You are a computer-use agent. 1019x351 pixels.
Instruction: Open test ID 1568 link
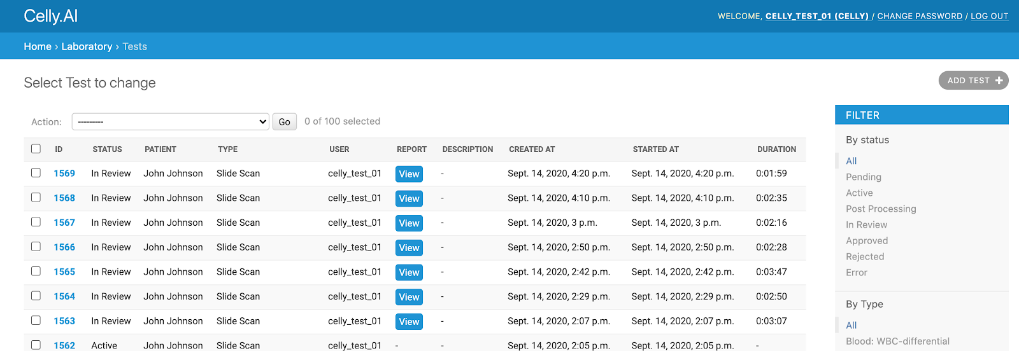tap(64, 198)
